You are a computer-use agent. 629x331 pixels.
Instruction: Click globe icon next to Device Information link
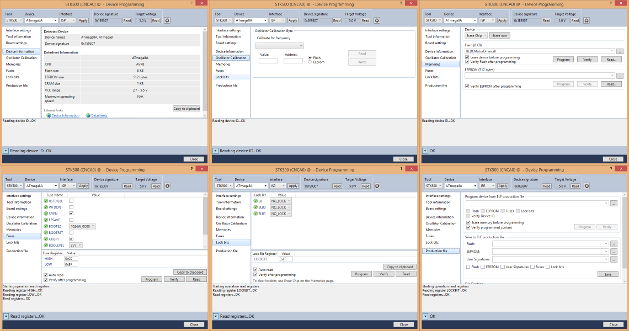tap(49, 115)
